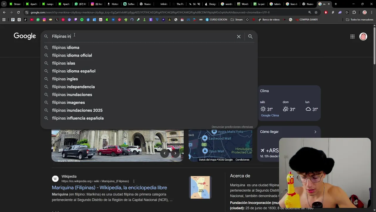Viewport: 376px width, 212px height.
Task: Go back with the browser back arrow
Action: pos(4,12)
